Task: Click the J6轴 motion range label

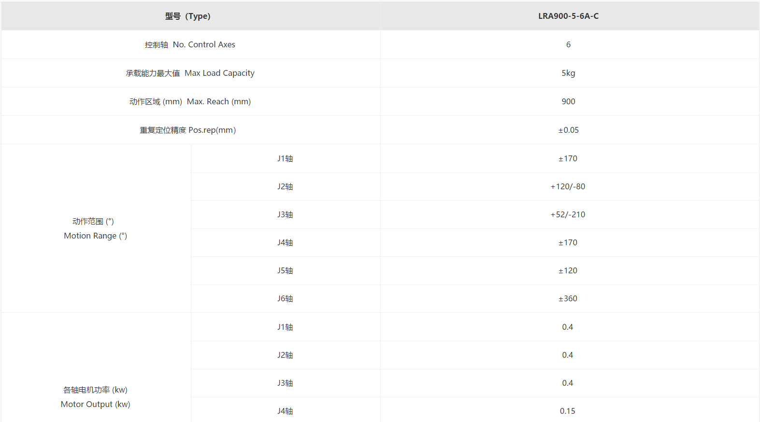Action: click(285, 298)
